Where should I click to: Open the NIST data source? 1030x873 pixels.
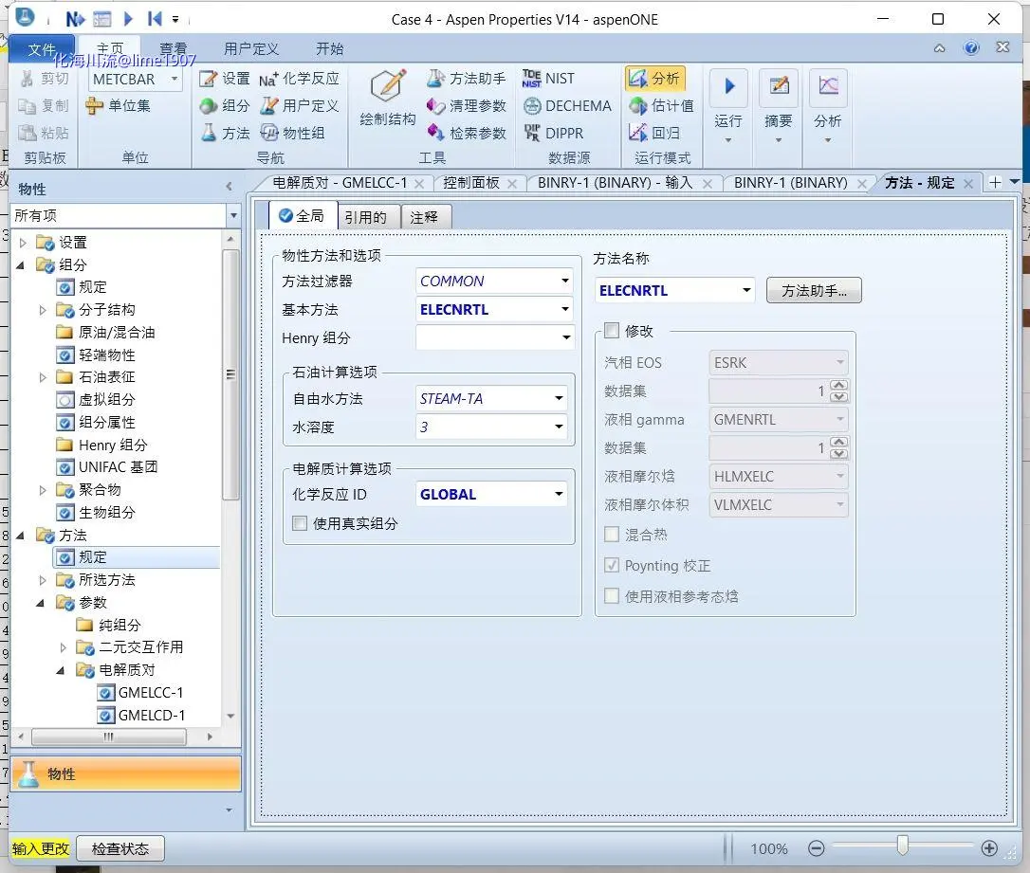click(548, 79)
